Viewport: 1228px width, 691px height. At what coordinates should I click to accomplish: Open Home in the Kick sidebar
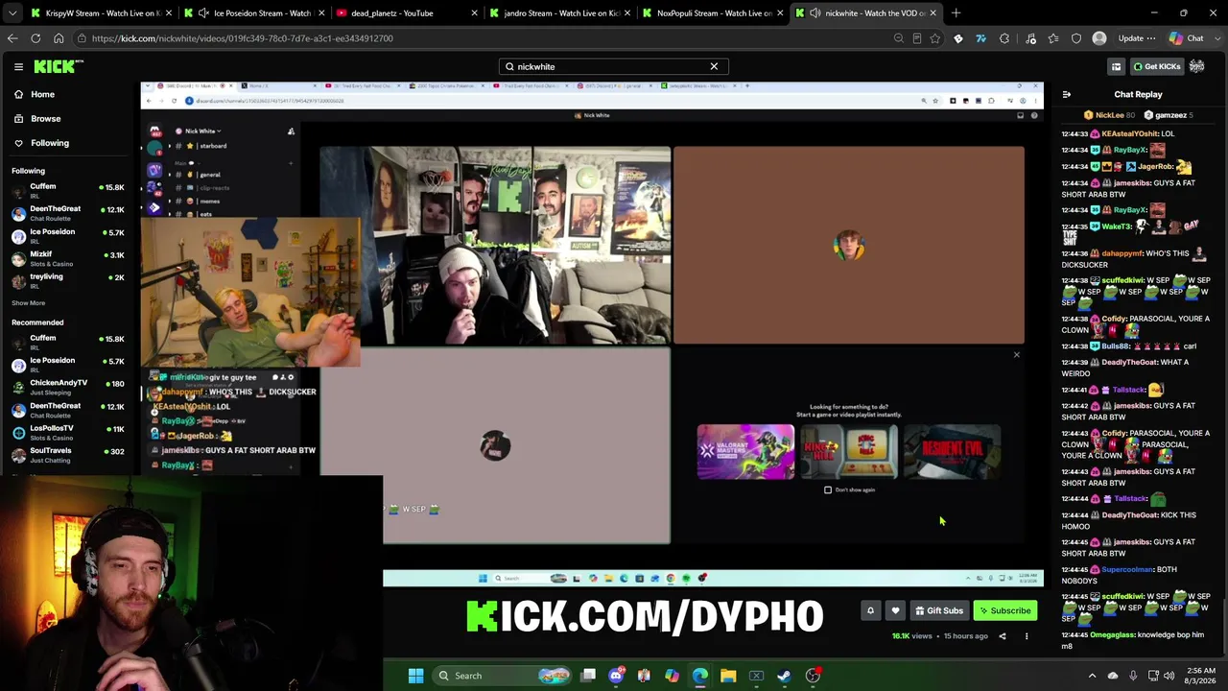point(42,94)
